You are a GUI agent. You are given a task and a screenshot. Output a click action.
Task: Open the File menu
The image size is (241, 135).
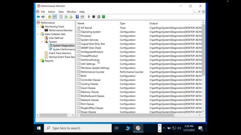click(x=43, y=12)
